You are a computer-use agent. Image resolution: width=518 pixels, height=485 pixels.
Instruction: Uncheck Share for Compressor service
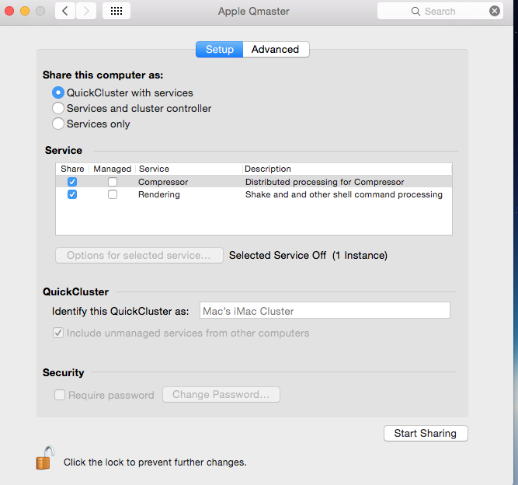tap(72, 182)
